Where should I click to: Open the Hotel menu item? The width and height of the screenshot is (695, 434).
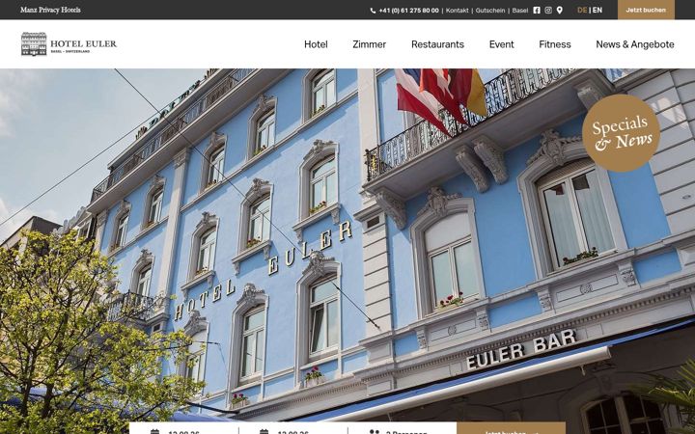(x=316, y=44)
